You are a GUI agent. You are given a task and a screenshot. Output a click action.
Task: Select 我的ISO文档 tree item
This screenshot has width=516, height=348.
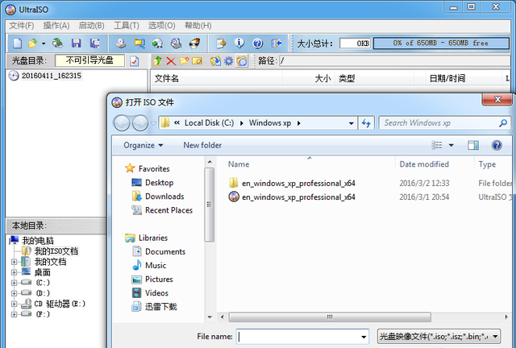tap(56, 251)
